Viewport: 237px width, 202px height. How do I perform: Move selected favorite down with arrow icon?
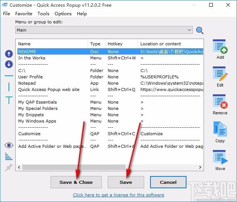point(9,64)
